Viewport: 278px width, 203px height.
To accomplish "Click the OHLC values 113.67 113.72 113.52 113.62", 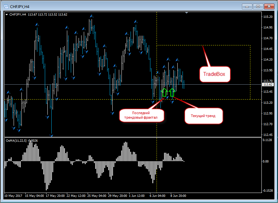I will pyautogui.click(x=47, y=15).
